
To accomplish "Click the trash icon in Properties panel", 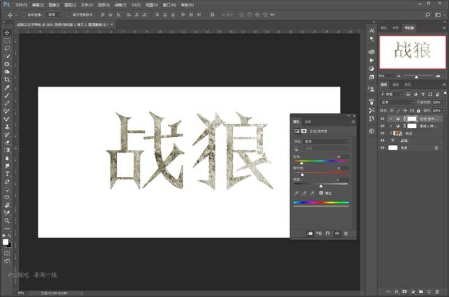I will (346, 233).
